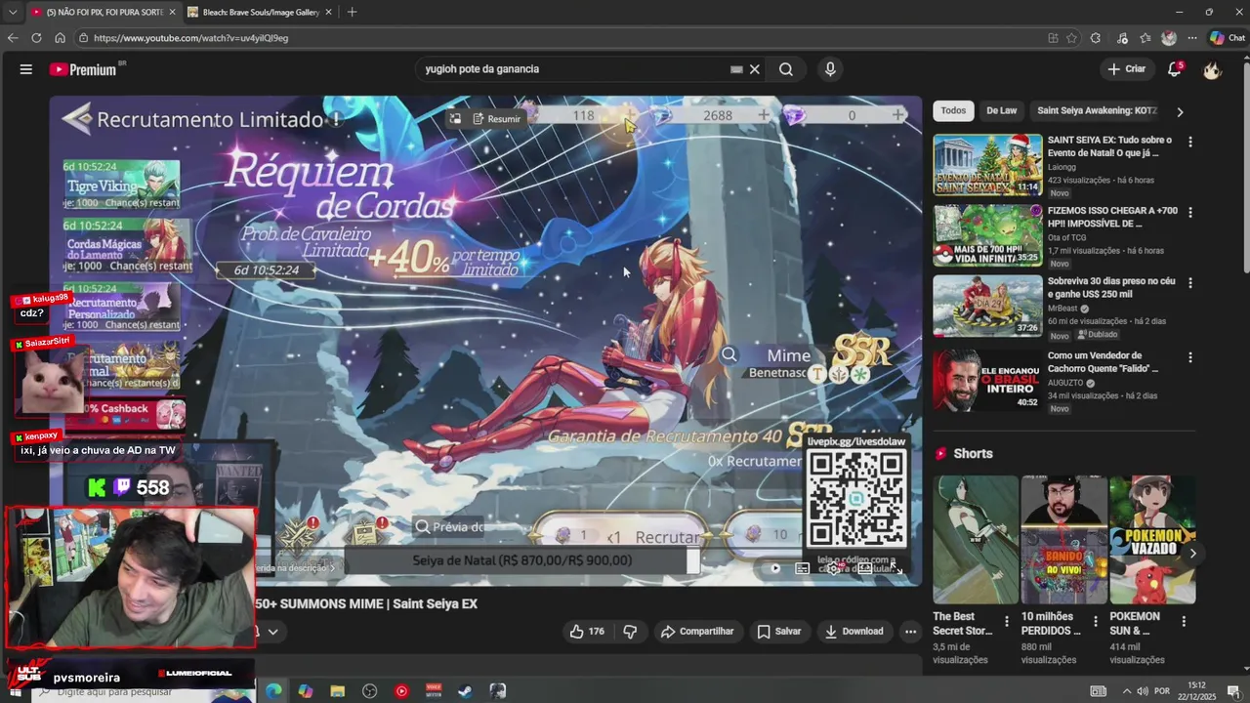Open the SAINT SEIYA EX Natal video thumbnail
The width and height of the screenshot is (1250, 703).
tap(987, 165)
